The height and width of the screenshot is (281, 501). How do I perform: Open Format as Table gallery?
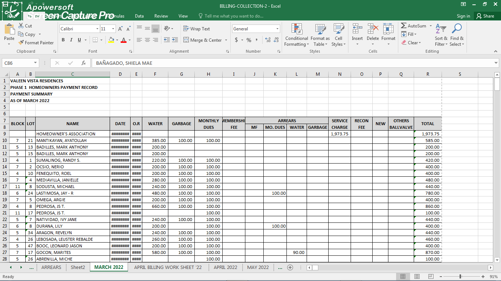click(x=320, y=35)
